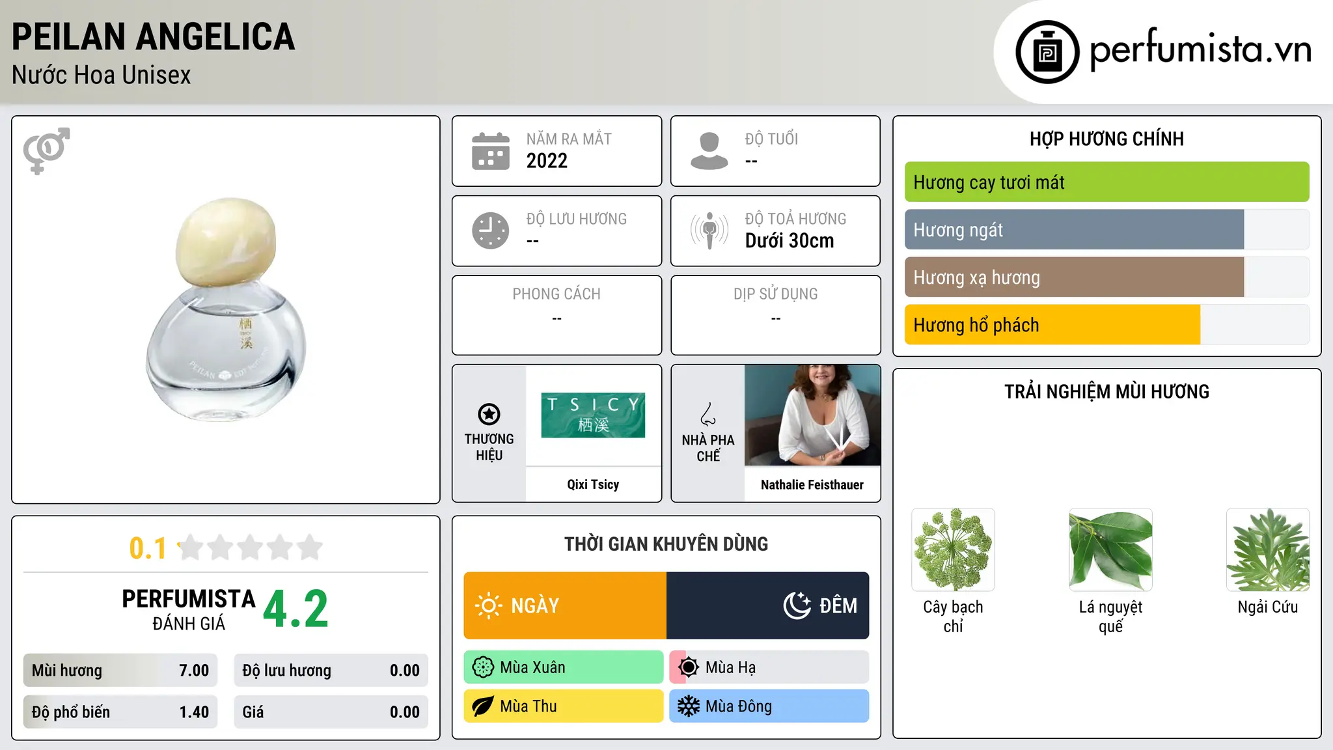The image size is (1333, 750).
Task: Select the Ngải Cứu note image
Action: pyautogui.click(x=1268, y=549)
